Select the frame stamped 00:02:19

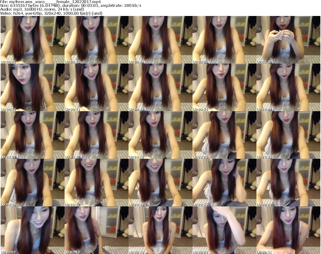pos(160,230)
